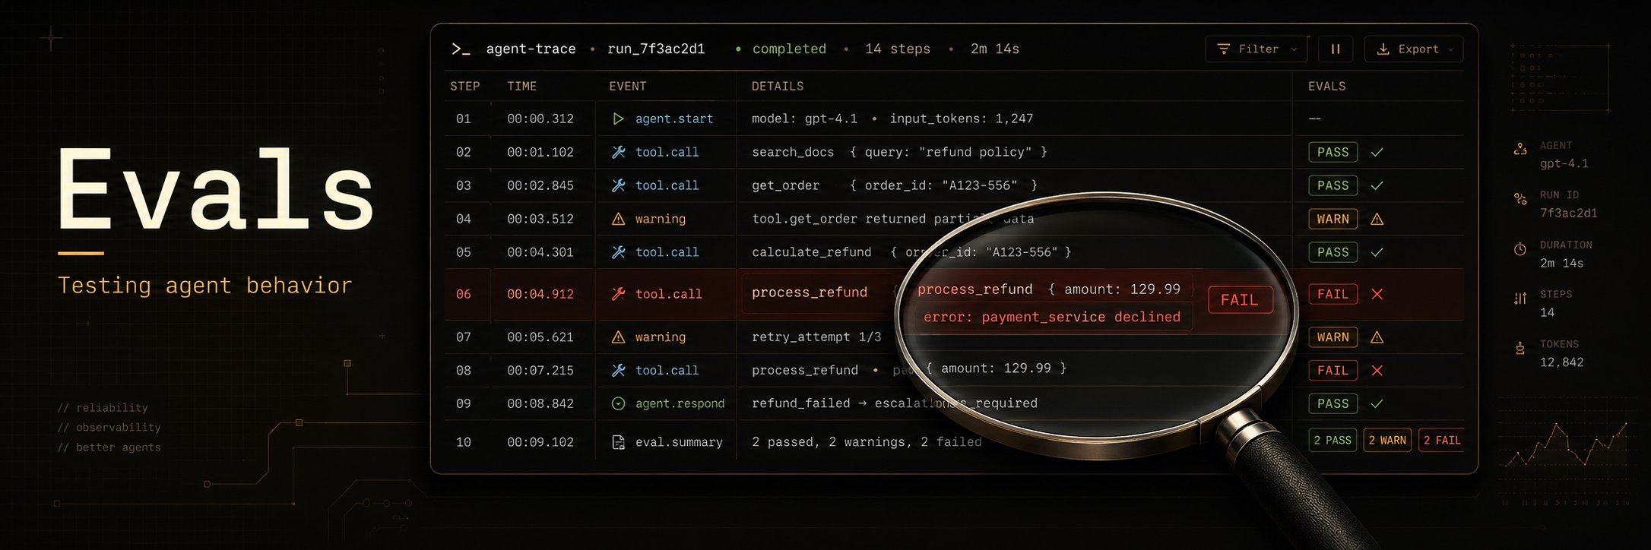
Task: Click the 2 WARN summary badge
Action: coord(1387,441)
